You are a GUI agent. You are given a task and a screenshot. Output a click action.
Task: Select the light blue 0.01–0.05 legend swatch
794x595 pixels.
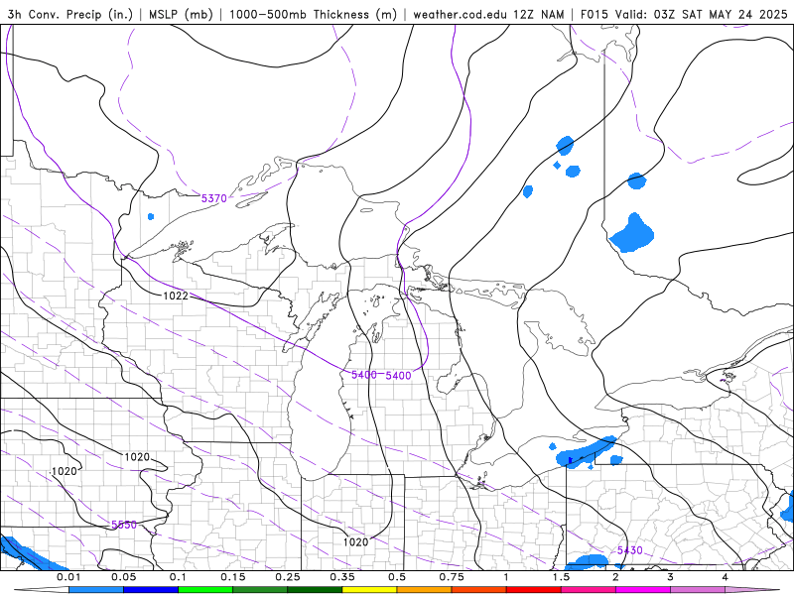coord(96,590)
